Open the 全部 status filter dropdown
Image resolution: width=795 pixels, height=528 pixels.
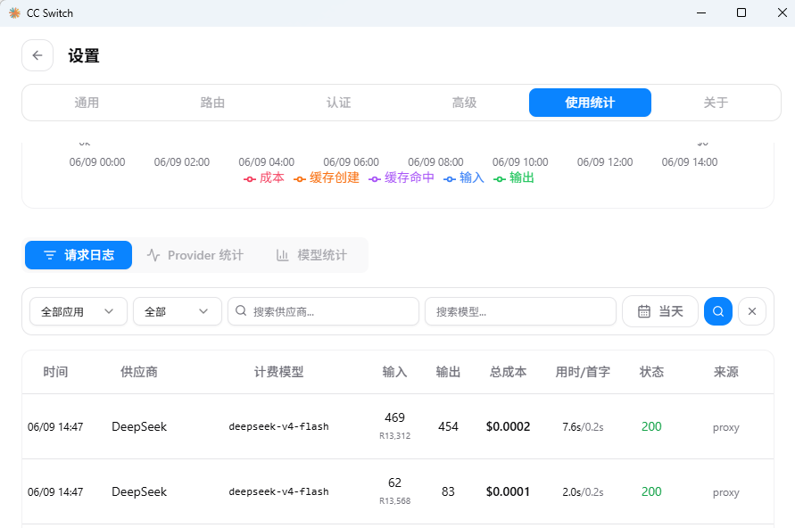pyautogui.click(x=178, y=311)
